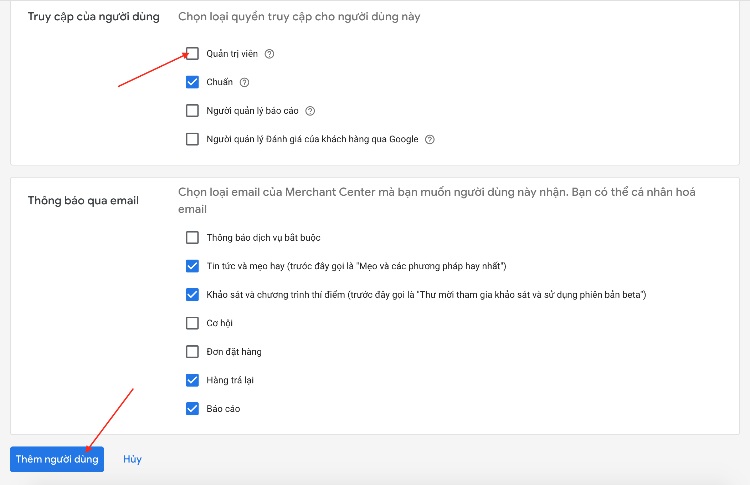Viewport: 750px width, 485px height.
Task: Uncheck the Chuẩn access checkbox
Action: [x=192, y=82]
